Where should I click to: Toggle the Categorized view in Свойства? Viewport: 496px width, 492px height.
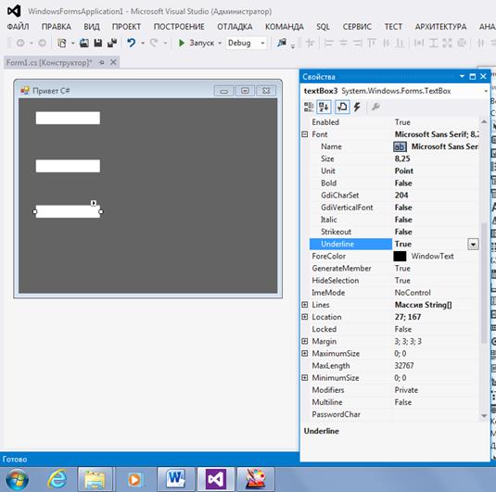(x=309, y=107)
